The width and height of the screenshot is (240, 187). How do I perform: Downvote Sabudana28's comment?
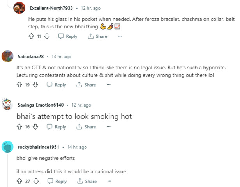(x=35, y=85)
